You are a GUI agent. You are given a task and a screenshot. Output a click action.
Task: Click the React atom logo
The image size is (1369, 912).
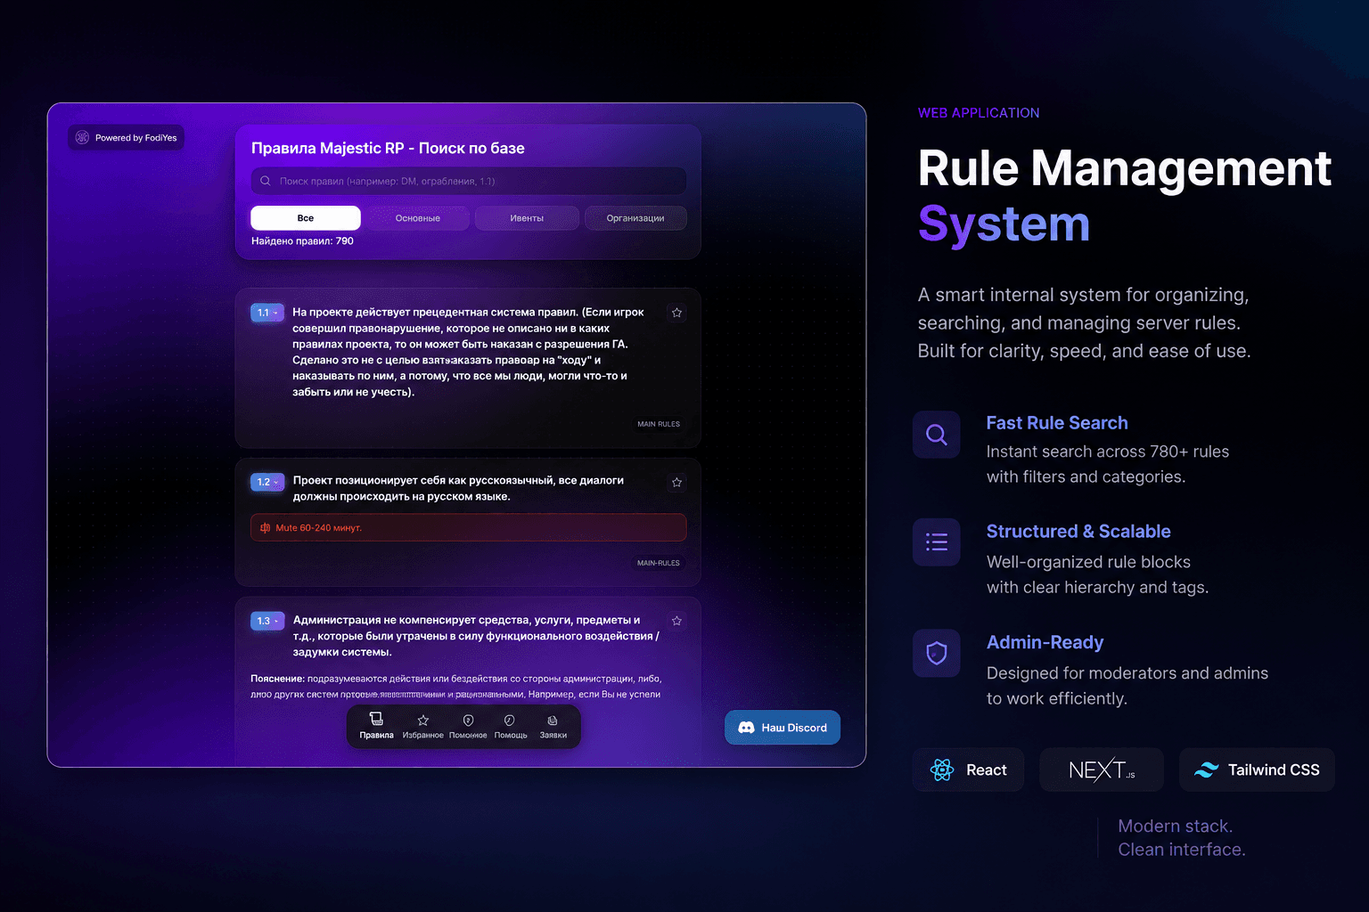coord(942,769)
